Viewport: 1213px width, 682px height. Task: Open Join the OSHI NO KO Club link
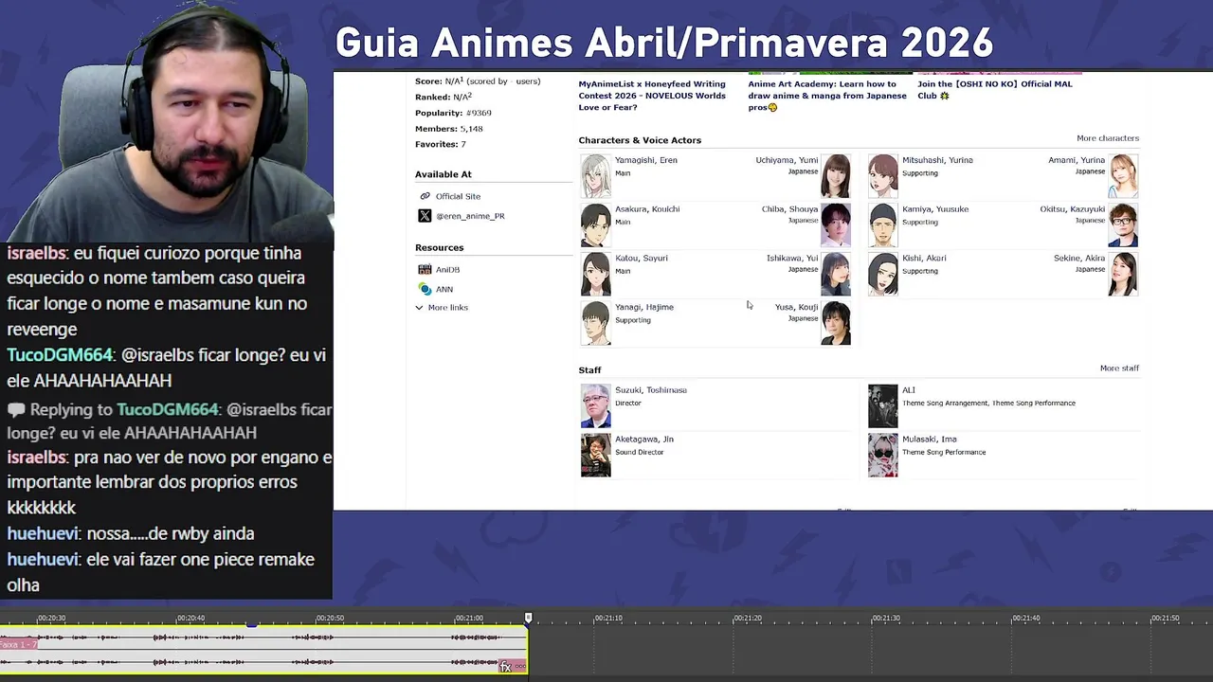tap(995, 90)
